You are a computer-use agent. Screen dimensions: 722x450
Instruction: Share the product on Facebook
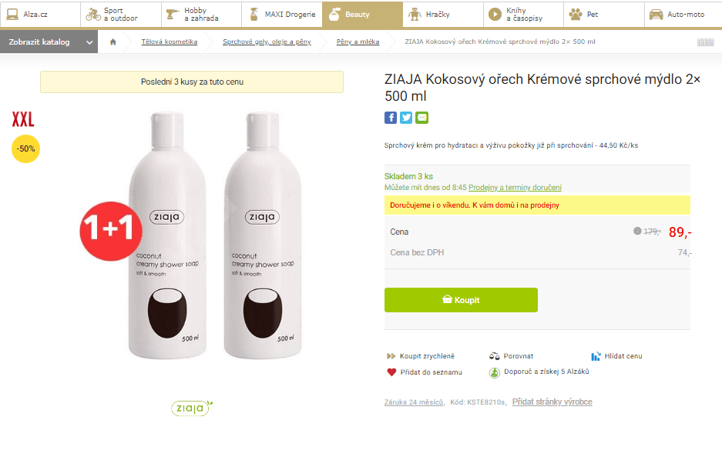(390, 118)
